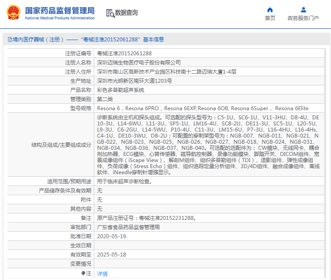Click remark 原产品注册证号 value
The width and height of the screenshot is (331, 280).
(x=147, y=218)
